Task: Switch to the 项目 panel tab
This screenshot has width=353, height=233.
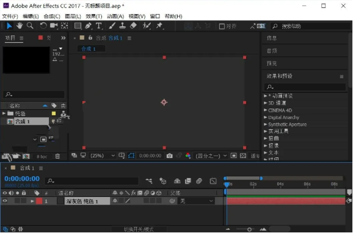Action: (10, 38)
